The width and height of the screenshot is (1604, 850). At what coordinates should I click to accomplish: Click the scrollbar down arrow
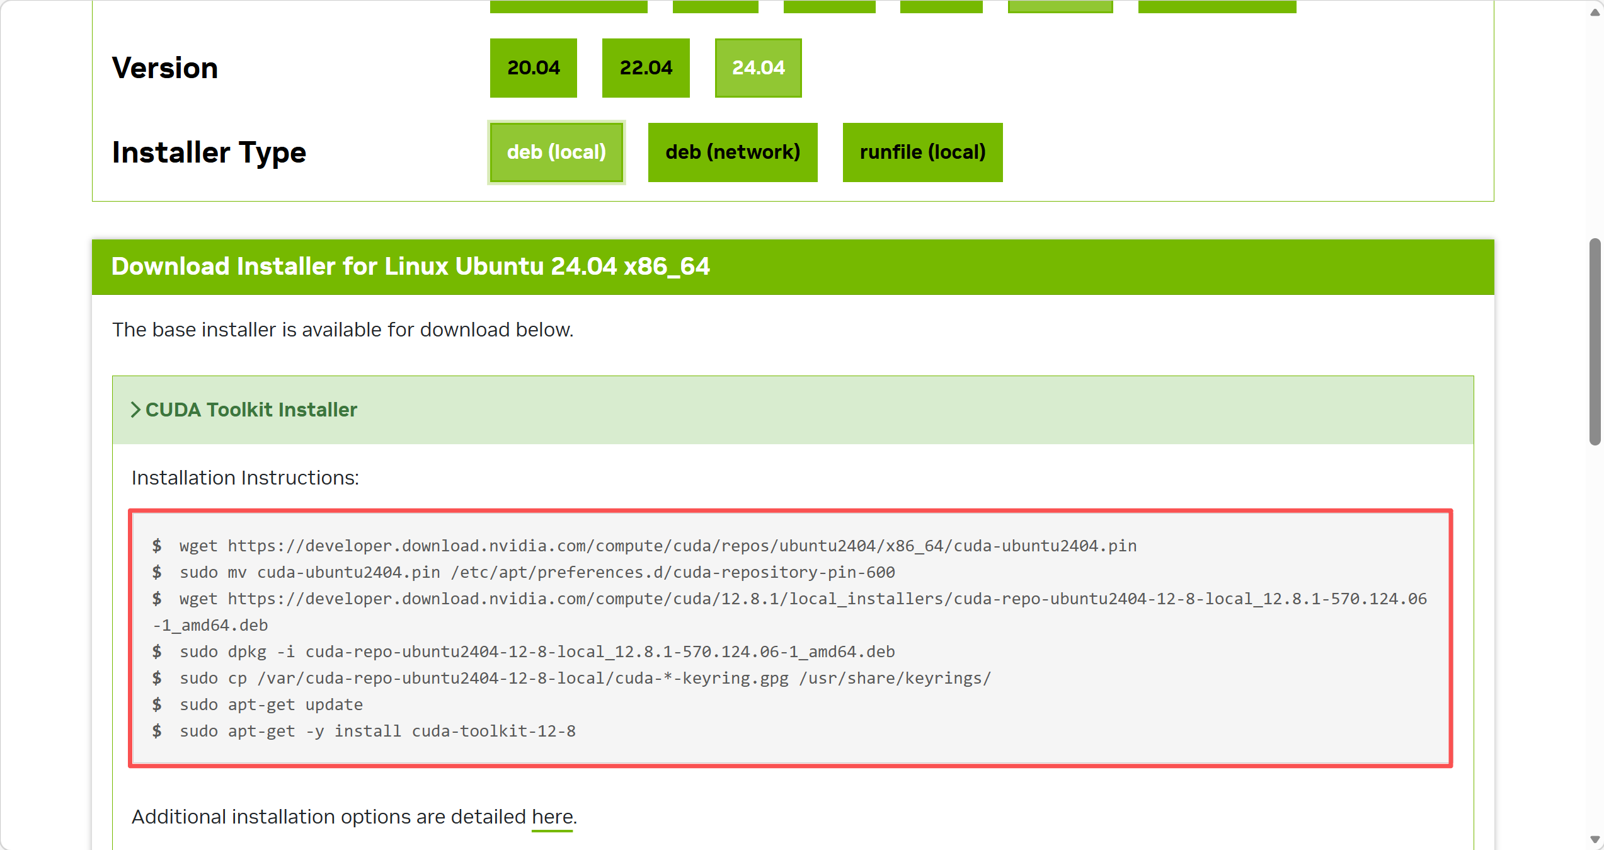1595,839
